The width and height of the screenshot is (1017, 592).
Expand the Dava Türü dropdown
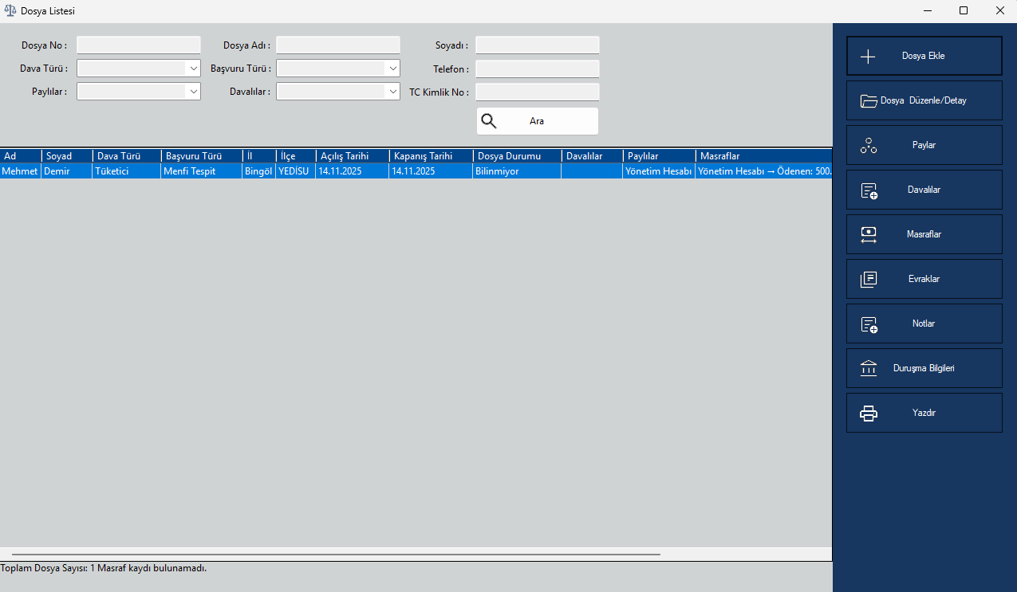click(x=193, y=69)
